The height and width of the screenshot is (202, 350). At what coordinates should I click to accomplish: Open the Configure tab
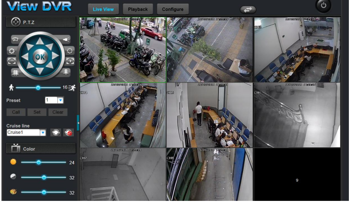coord(173,9)
